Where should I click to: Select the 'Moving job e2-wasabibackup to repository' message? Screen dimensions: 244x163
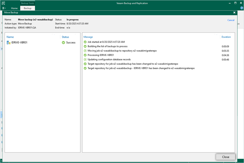click(x=122, y=51)
